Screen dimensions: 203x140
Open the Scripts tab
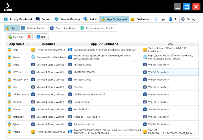91,19
